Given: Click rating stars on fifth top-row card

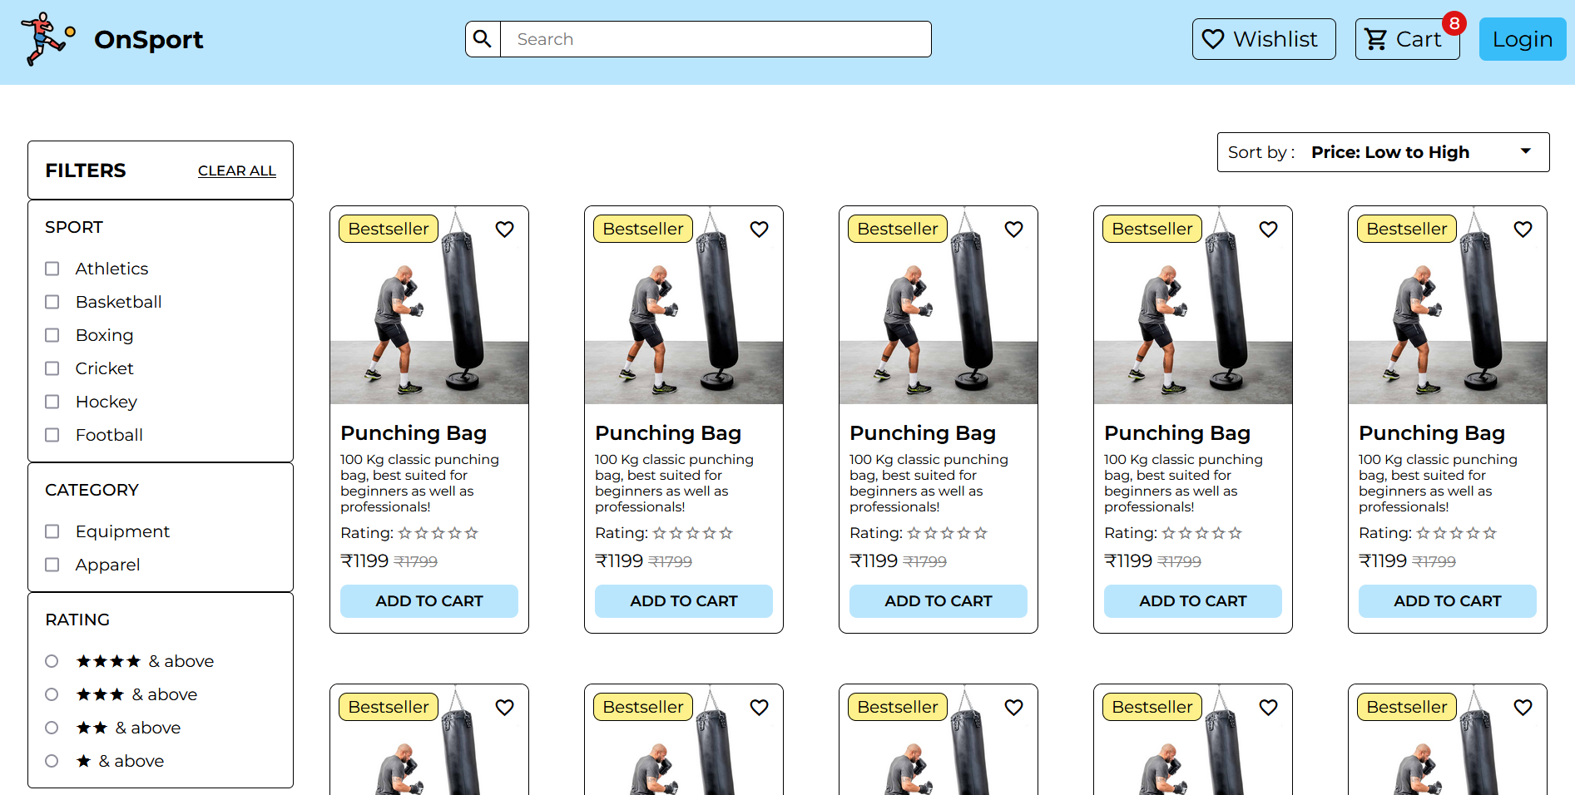Looking at the screenshot, I should tap(1456, 533).
